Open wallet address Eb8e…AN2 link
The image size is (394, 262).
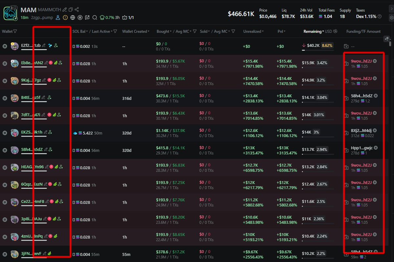32,63
